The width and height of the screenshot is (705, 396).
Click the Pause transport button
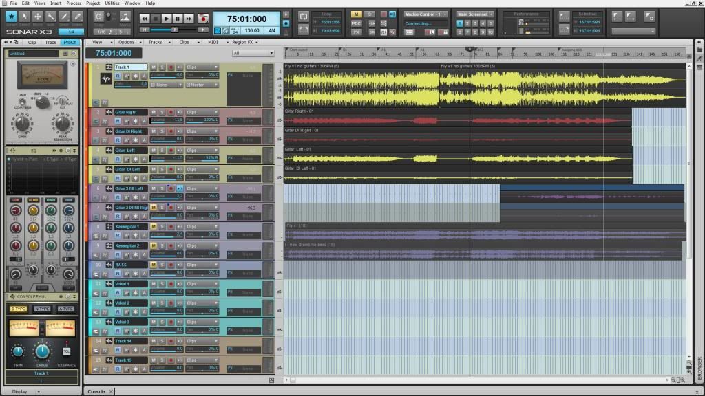click(x=178, y=19)
